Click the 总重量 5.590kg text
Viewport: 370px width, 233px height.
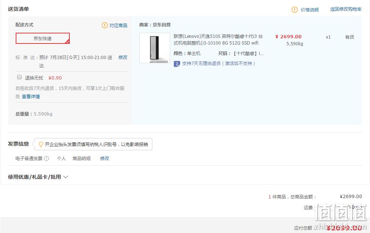(34, 114)
